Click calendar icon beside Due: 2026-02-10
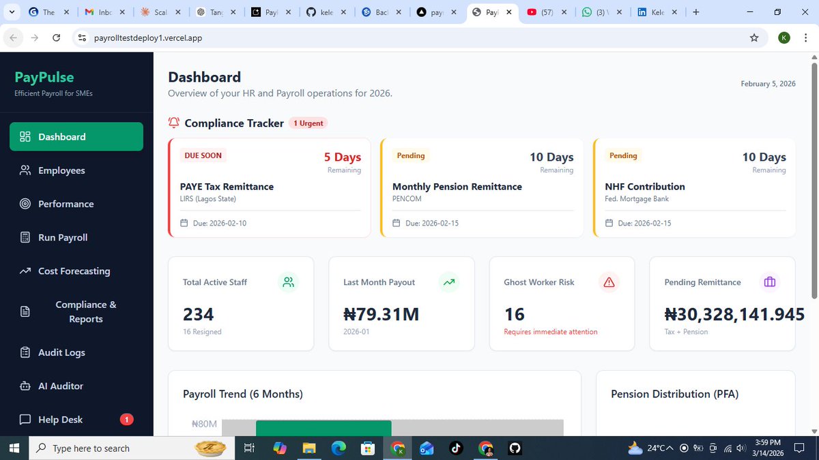This screenshot has height=460, width=819. (x=184, y=223)
